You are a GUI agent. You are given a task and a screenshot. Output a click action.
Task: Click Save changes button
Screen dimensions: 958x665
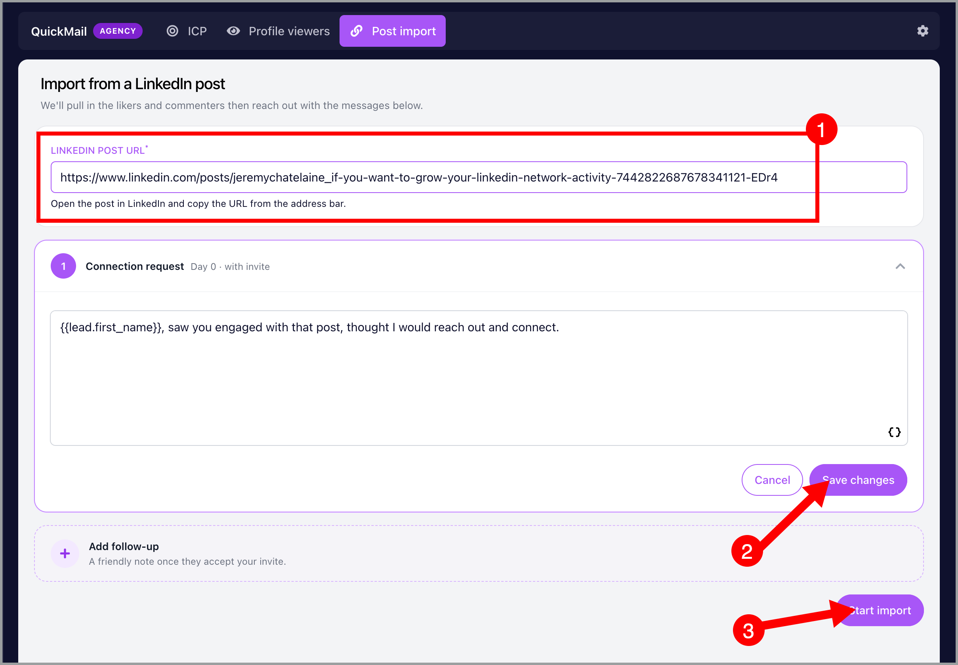click(858, 480)
